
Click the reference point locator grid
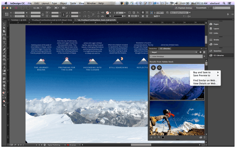tap(7, 14)
